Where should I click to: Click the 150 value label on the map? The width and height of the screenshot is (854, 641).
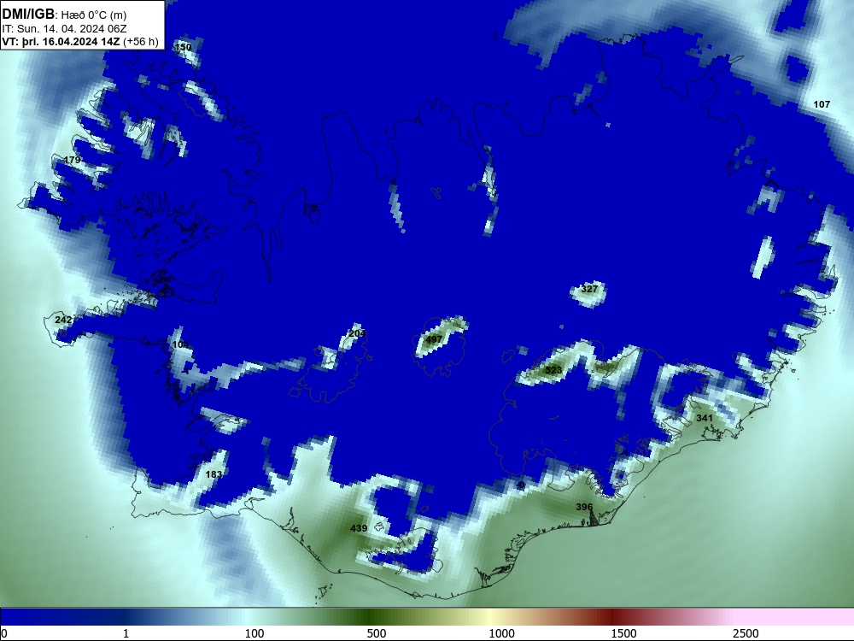[x=183, y=47]
